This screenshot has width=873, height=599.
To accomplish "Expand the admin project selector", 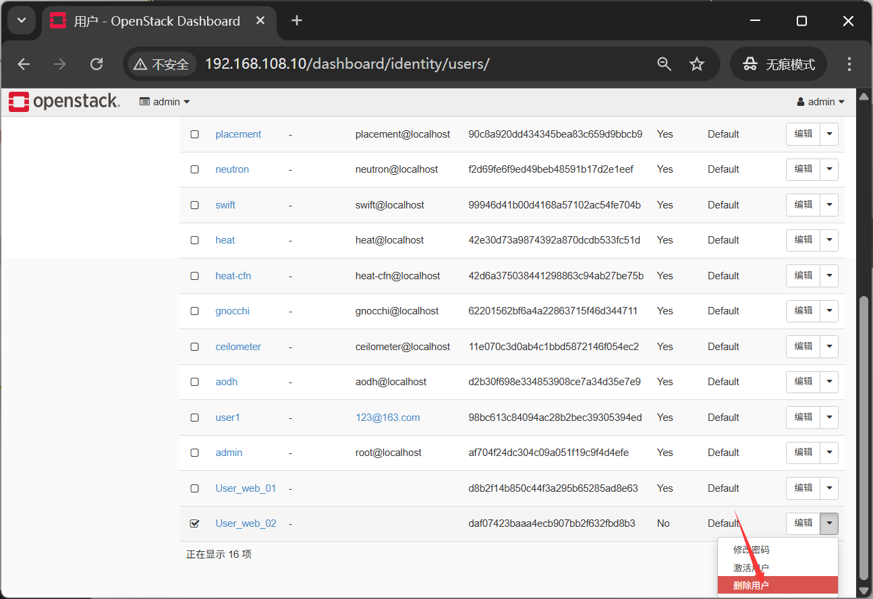I will click(x=165, y=102).
